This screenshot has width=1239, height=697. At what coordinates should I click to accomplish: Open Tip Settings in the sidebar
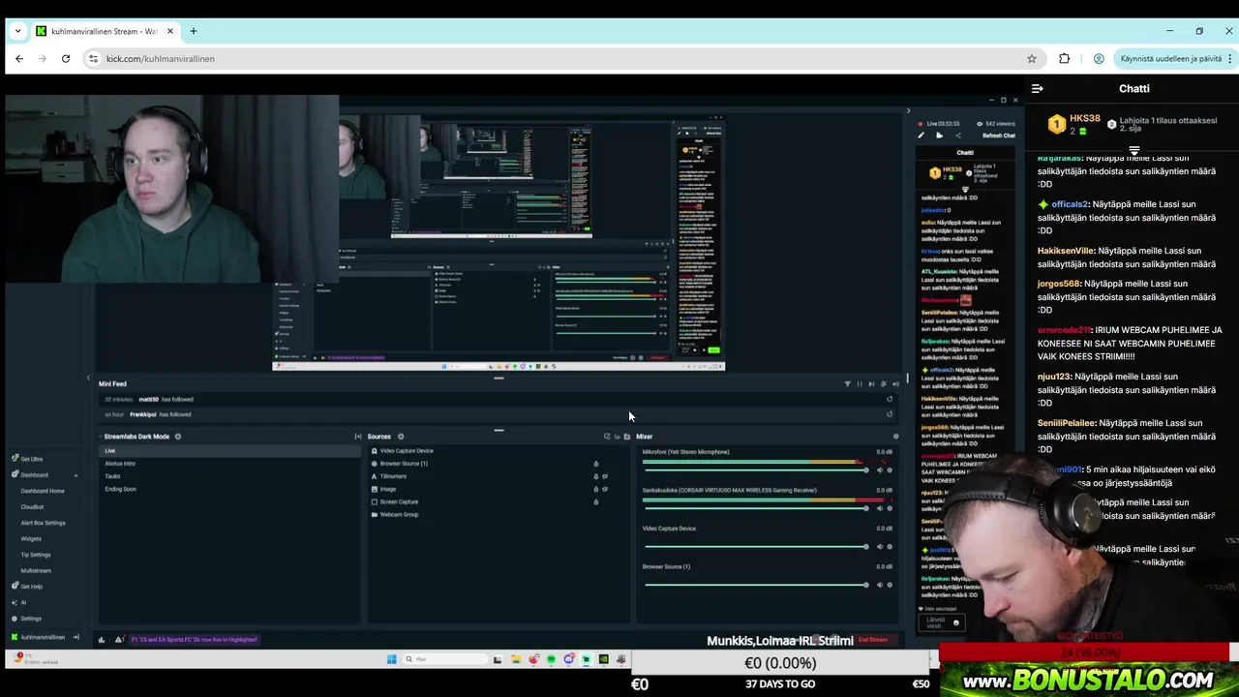click(x=36, y=555)
